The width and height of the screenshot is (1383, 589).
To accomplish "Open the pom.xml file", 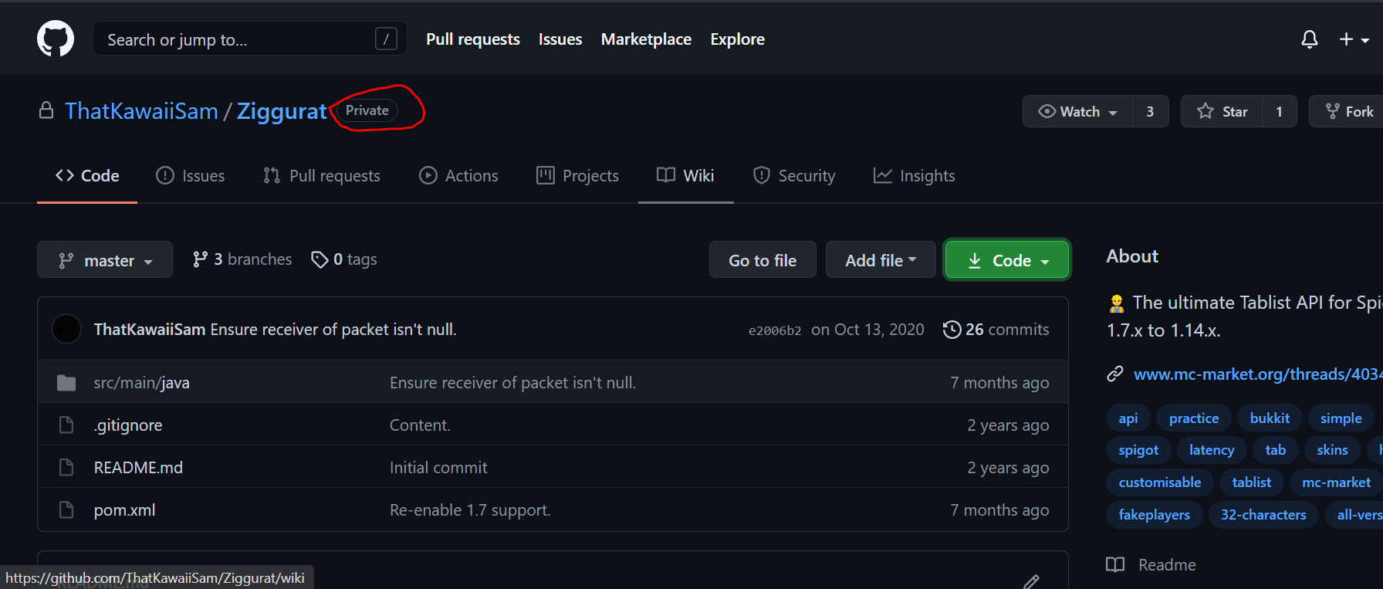I will (124, 510).
